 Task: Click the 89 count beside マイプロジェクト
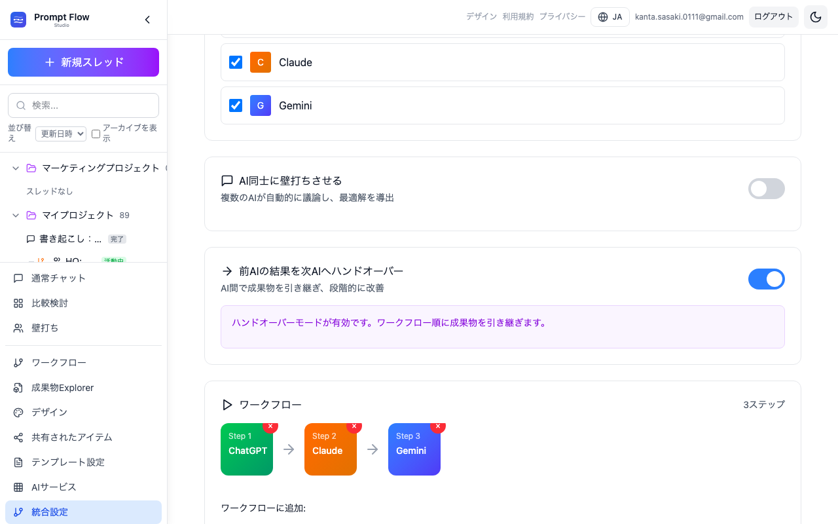pyautogui.click(x=124, y=215)
